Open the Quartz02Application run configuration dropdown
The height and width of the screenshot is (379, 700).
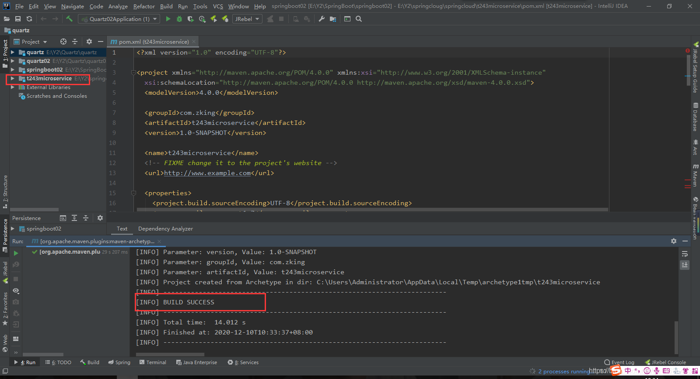click(x=118, y=19)
